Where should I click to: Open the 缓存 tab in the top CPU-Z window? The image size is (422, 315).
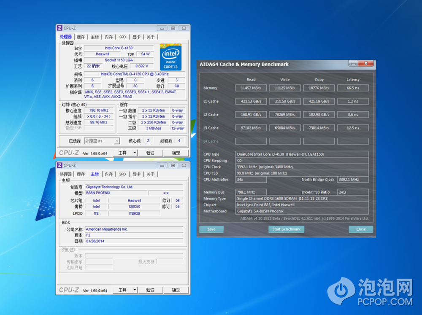81,37
